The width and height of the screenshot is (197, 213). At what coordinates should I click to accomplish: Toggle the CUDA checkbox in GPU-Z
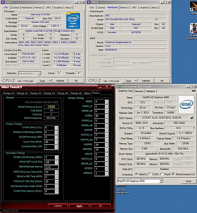click(x=150, y=174)
